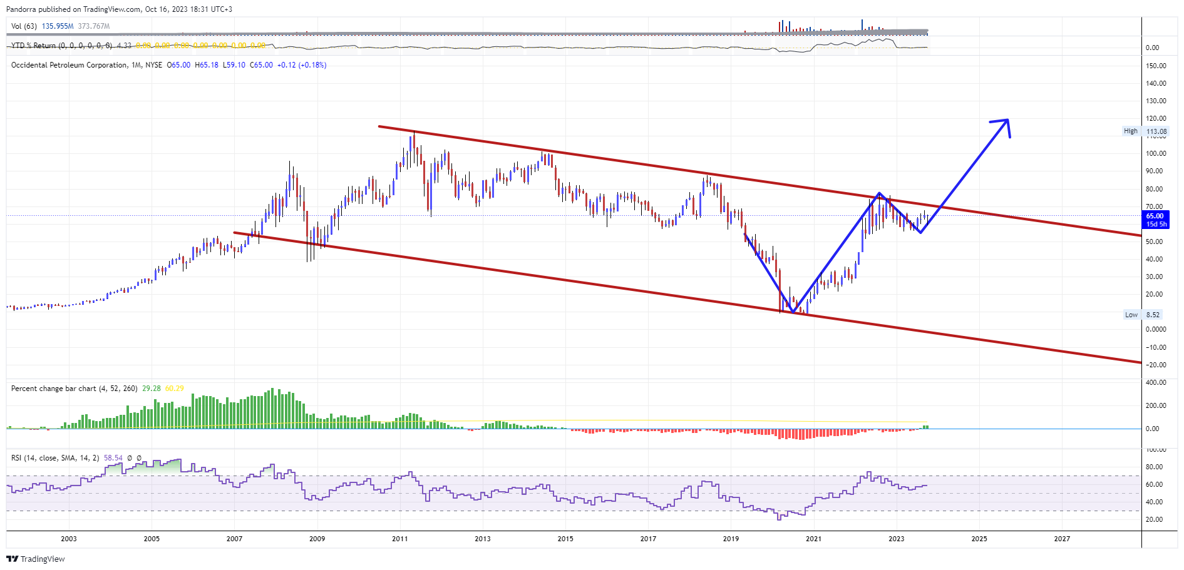Click the percent change value 60.29
This screenshot has width=1184, height=570.
[x=175, y=389]
